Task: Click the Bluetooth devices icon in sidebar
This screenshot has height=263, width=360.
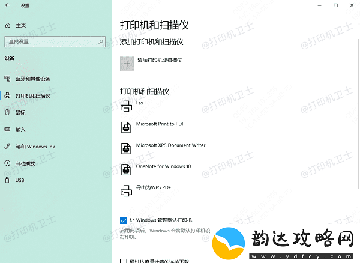Action: [x=7, y=79]
